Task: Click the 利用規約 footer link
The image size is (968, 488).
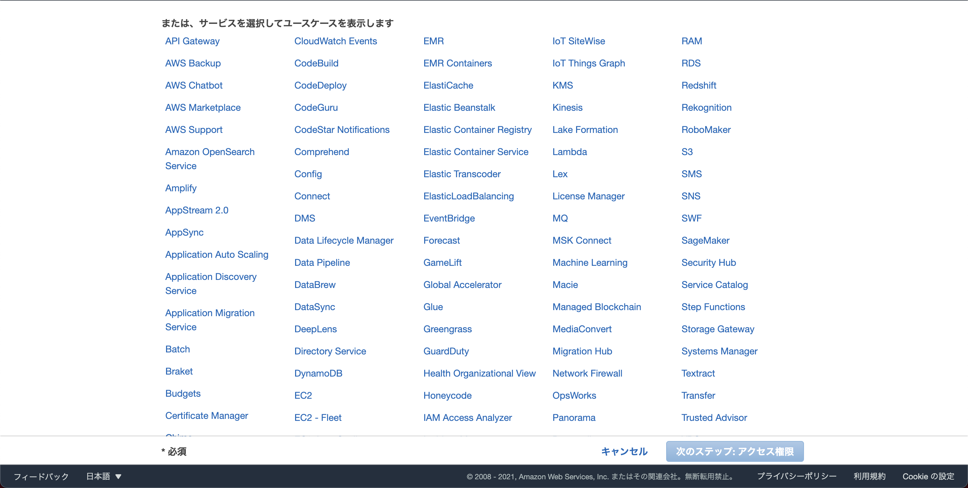Action: pyautogui.click(x=869, y=476)
